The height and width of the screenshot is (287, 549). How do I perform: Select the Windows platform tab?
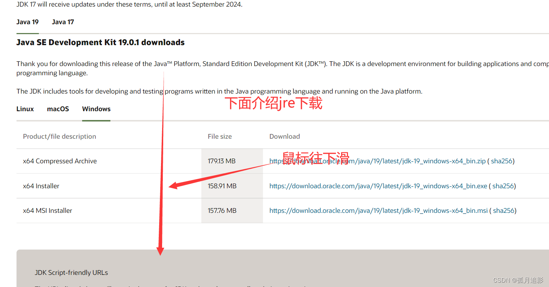(x=96, y=109)
